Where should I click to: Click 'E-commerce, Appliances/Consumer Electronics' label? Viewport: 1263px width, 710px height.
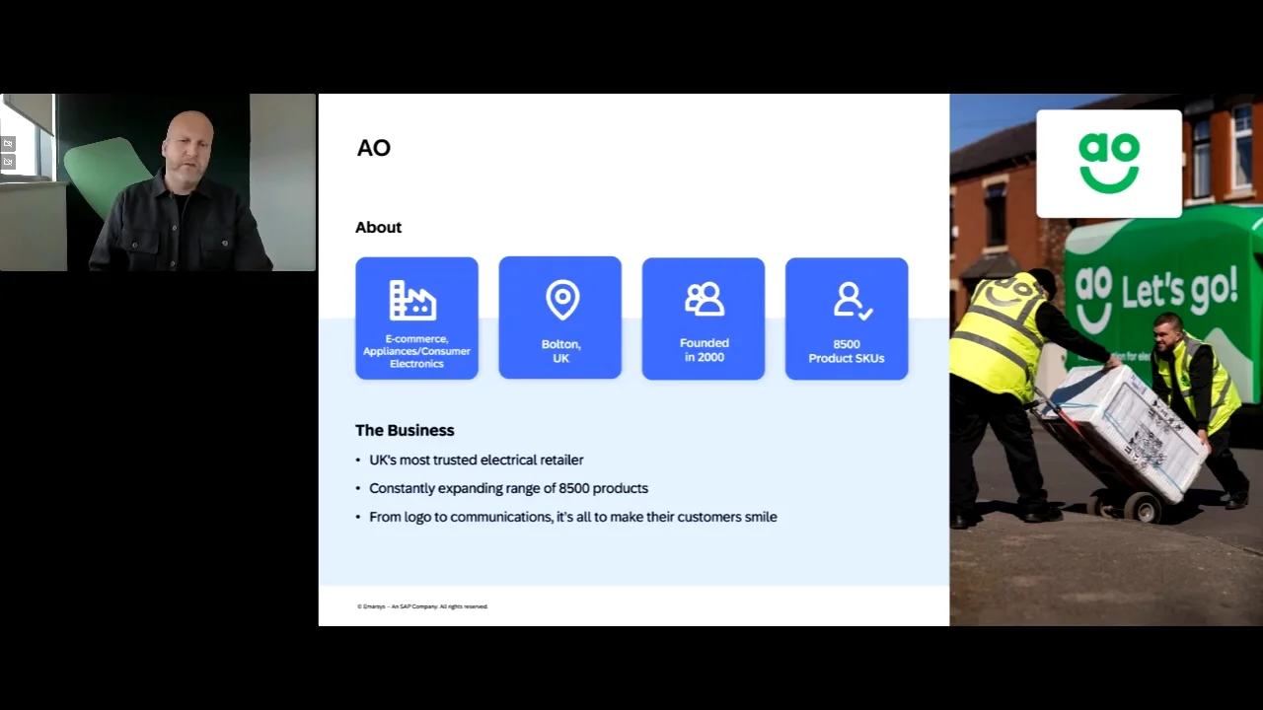416,351
